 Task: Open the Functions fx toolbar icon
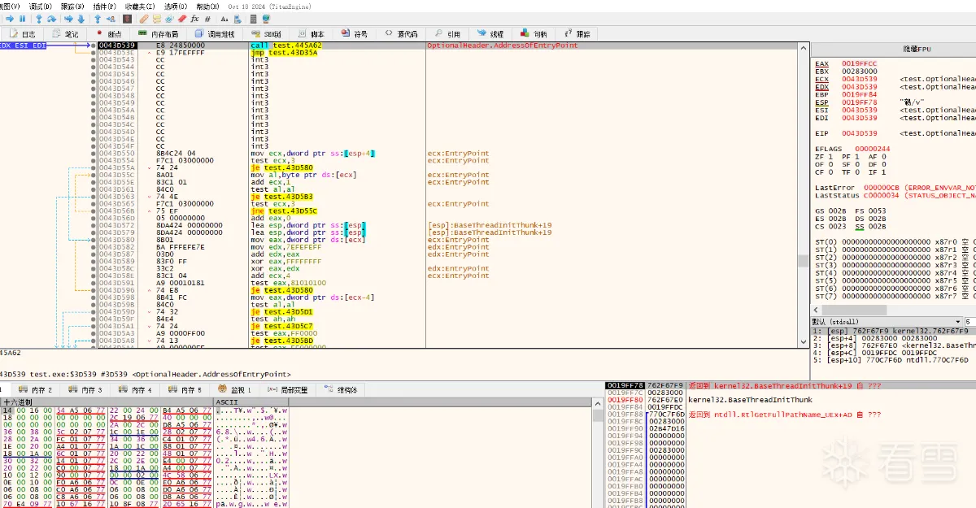click(x=194, y=19)
